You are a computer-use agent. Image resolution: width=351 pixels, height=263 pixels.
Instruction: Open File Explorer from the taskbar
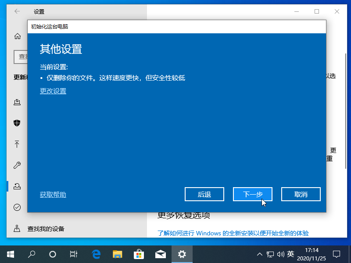pyautogui.click(x=117, y=254)
